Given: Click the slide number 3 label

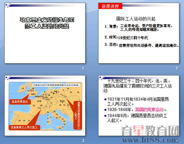Looking at the screenshot, I should [x=83, y=141].
